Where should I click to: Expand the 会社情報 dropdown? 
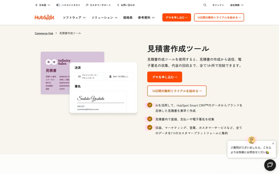(237, 5)
